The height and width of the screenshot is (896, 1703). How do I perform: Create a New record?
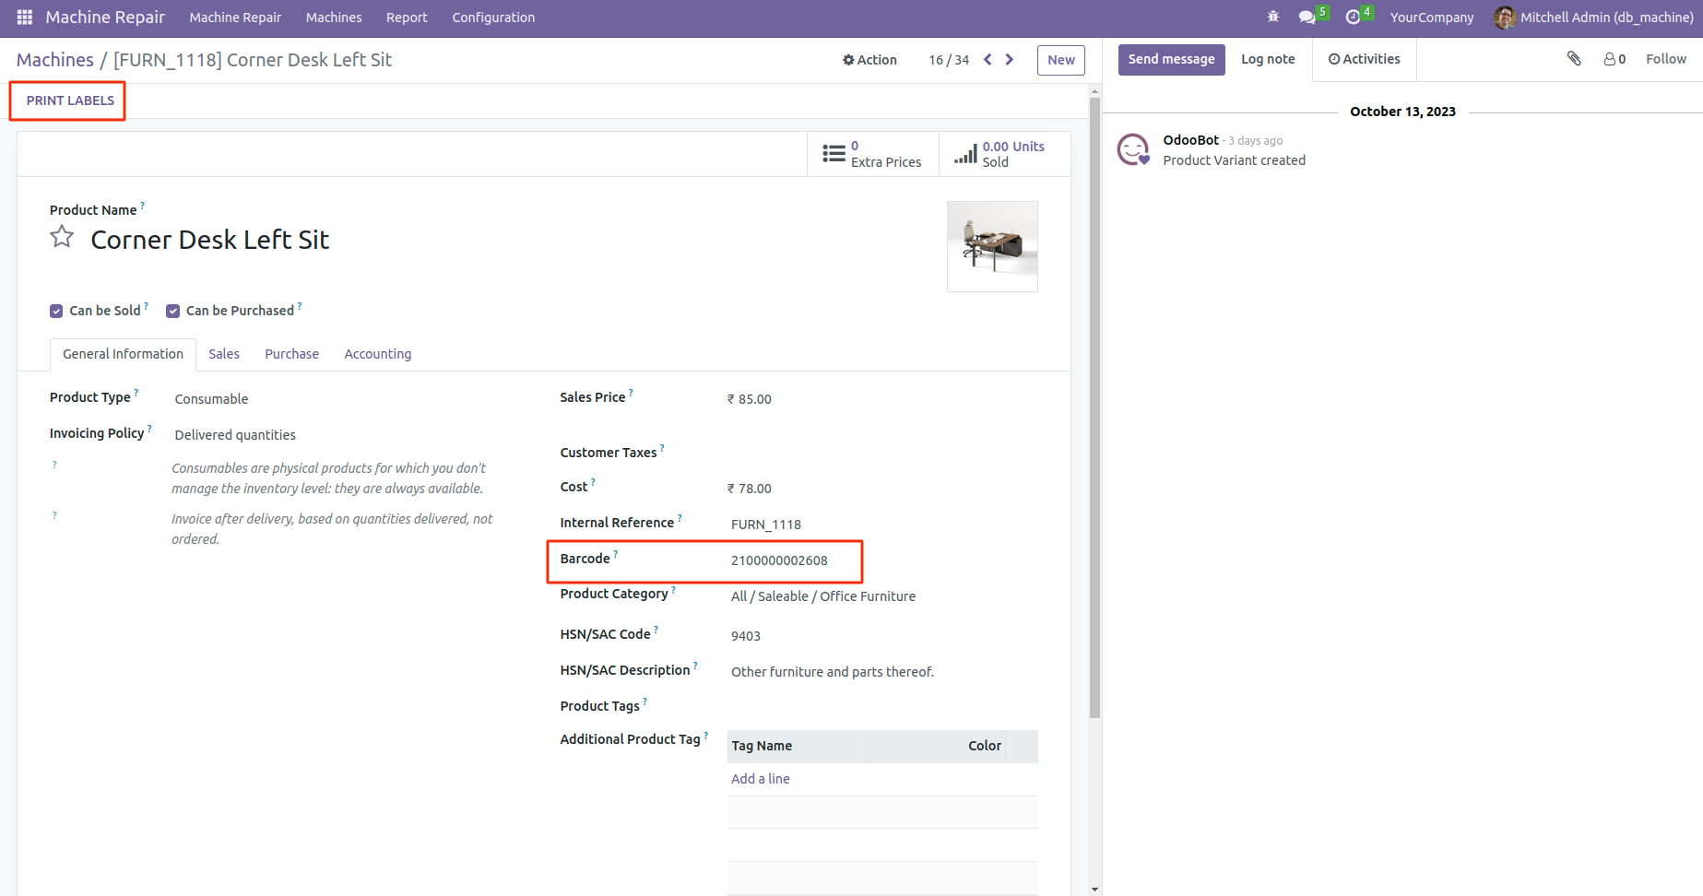pyautogui.click(x=1061, y=60)
